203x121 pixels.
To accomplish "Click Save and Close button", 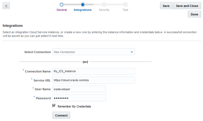I will click(186, 6).
